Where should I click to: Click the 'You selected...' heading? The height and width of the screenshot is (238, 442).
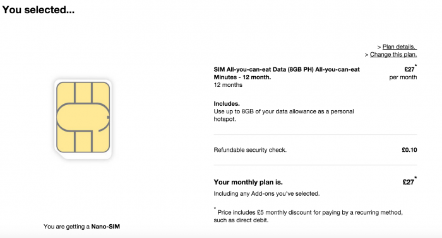pos(39,10)
